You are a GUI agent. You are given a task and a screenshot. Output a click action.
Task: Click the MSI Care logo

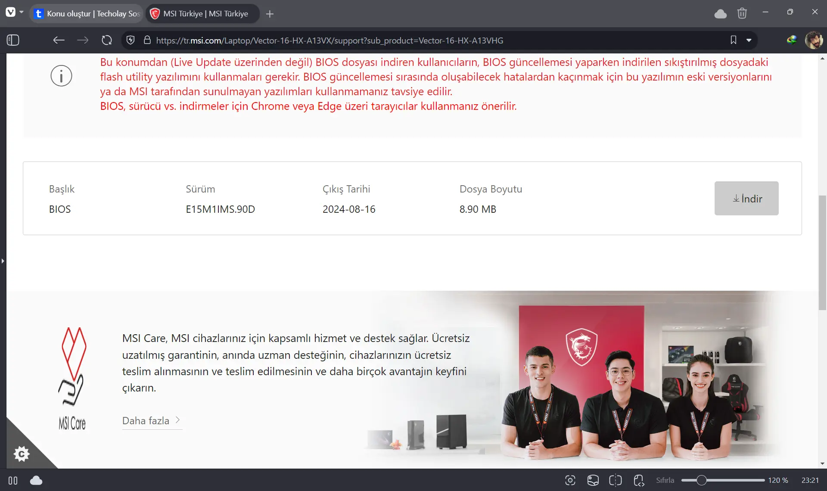click(72, 378)
